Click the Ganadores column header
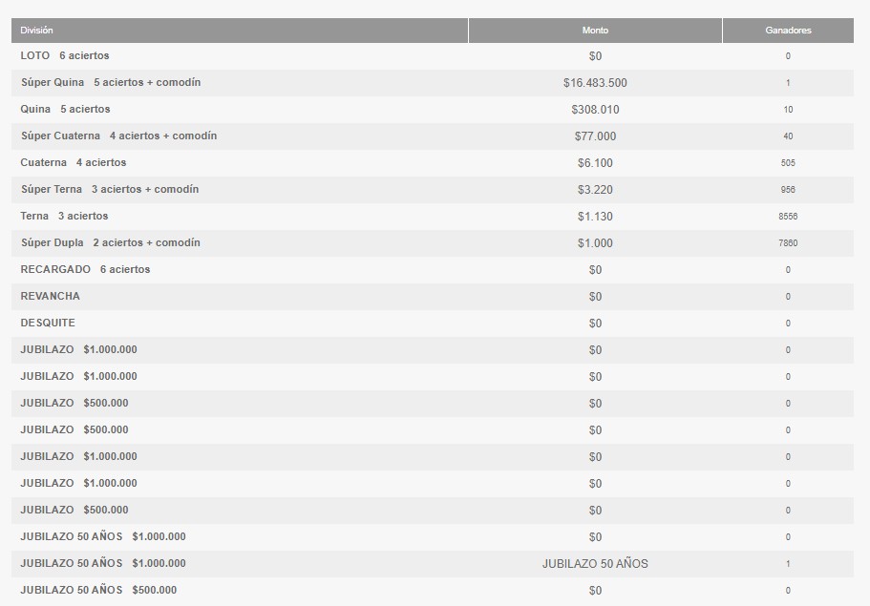 (788, 31)
